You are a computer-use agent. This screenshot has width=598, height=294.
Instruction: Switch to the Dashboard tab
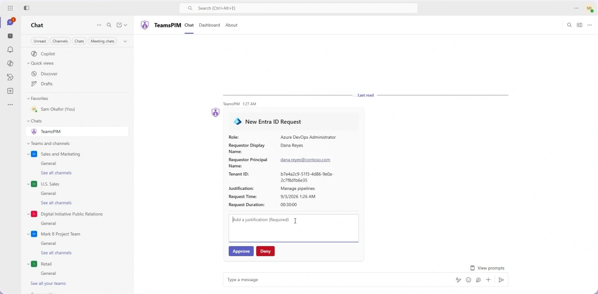(x=209, y=25)
